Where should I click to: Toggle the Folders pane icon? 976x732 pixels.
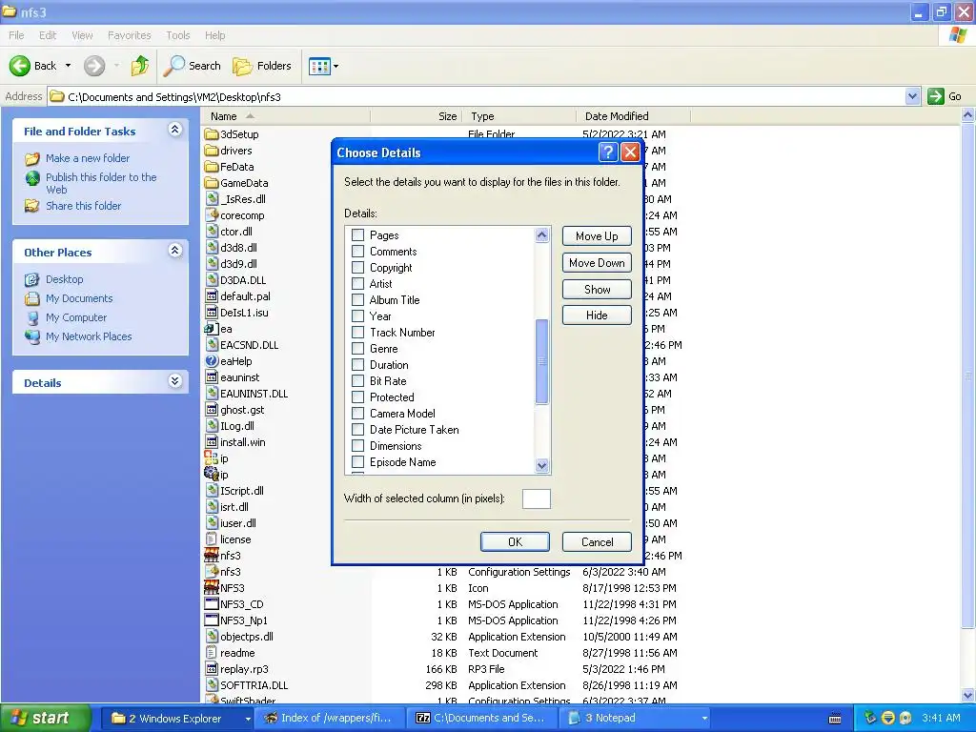pos(242,66)
